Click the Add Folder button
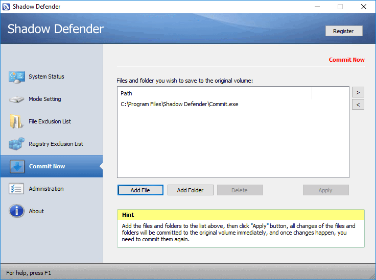Image resolution: width=376 pixels, height=280 pixels. coord(191,190)
